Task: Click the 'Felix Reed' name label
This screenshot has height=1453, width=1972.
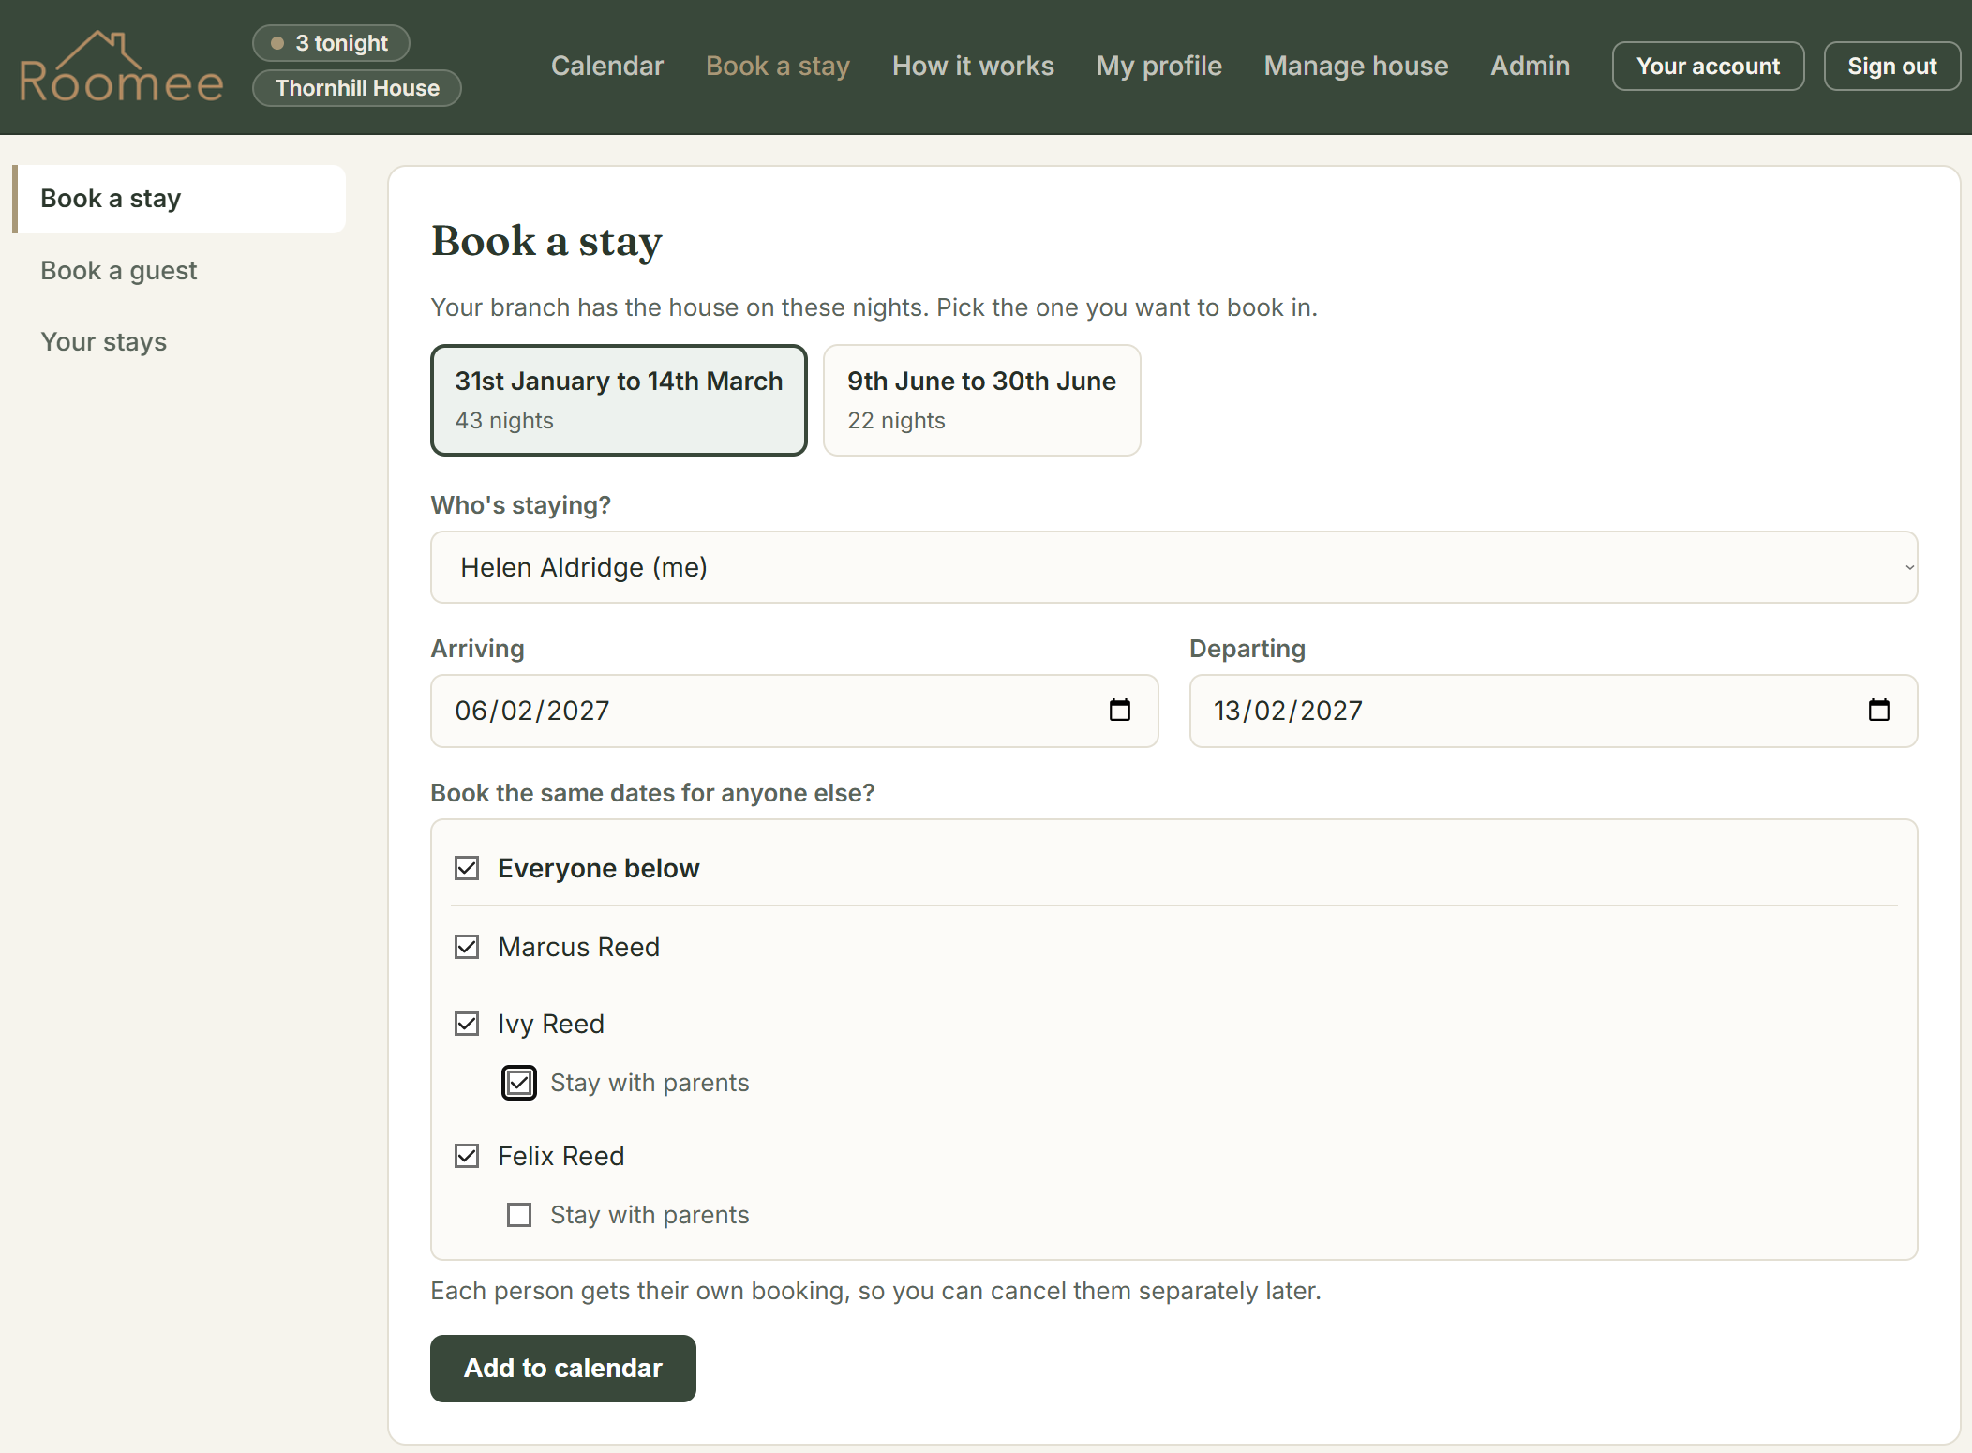Action: tap(561, 1156)
